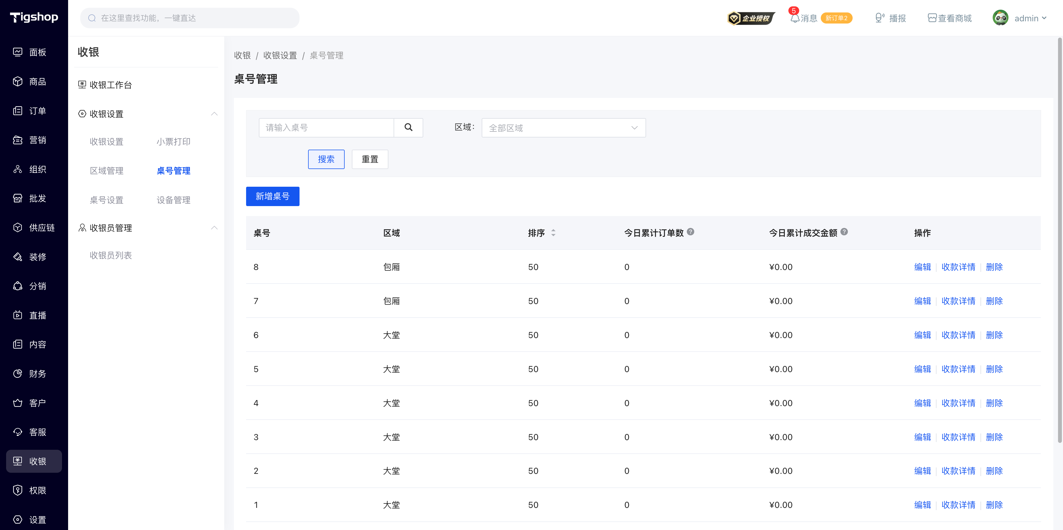
Task: Open the 商品 products sidebar icon
Action: tap(18, 81)
